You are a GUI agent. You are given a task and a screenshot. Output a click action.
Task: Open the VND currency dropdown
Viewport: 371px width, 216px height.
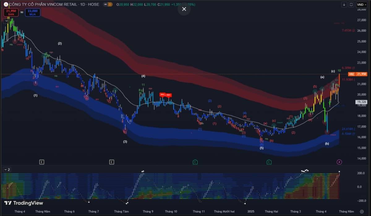(361, 4)
